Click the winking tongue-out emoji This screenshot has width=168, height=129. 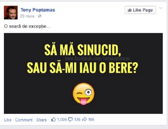(x=83, y=94)
